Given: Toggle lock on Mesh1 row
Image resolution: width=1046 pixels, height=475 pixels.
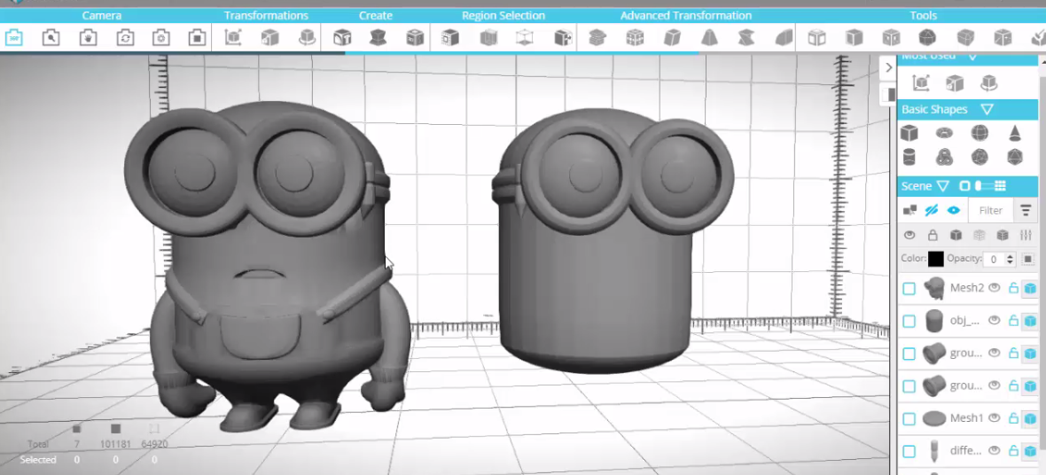Looking at the screenshot, I should pyautogui.click(x=1013, y=418).
